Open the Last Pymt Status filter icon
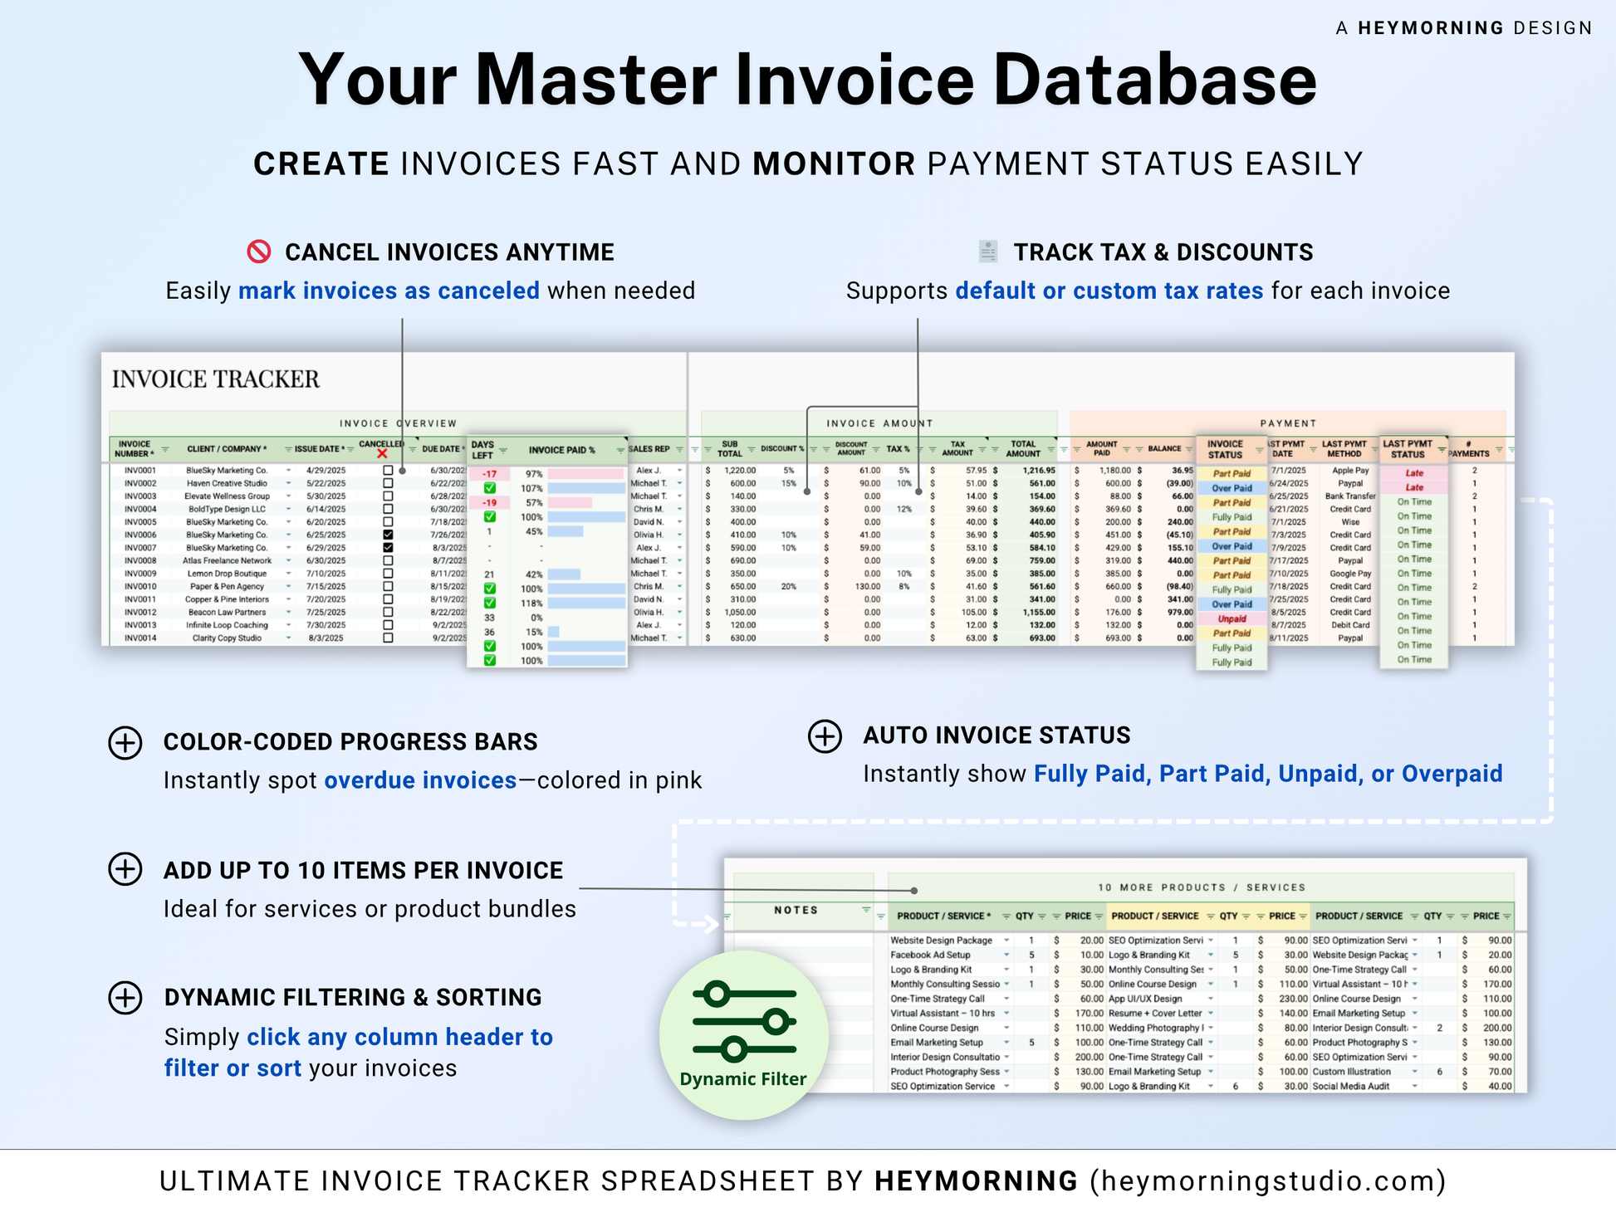Screen dimensions: 1616x1212 [x=1442, y=450]
